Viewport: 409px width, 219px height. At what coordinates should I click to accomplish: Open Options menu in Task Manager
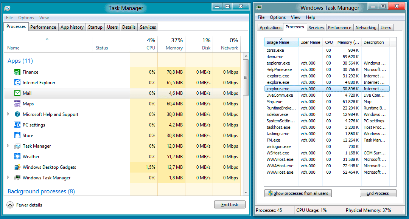point(26,18)
